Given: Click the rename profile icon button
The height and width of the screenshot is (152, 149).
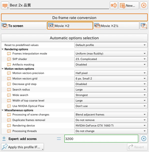Looking at the screenshot, I should (114, 5).
